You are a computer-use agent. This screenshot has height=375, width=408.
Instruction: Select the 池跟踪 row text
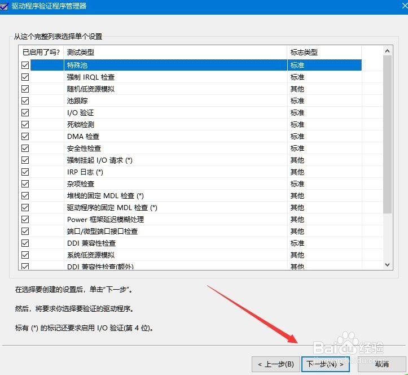tap(77, 101)
